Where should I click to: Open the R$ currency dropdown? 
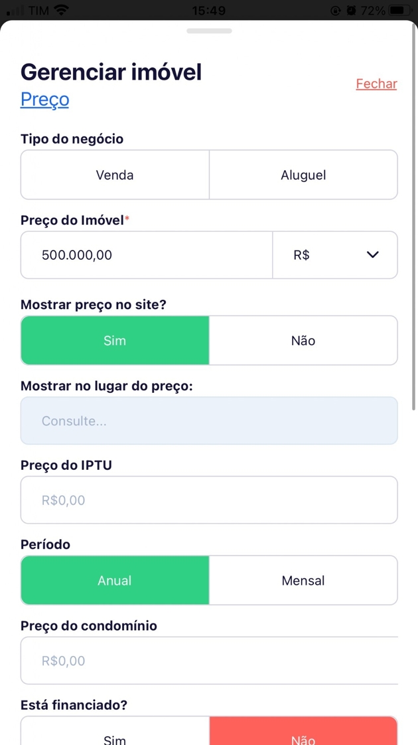coord(334,255)
